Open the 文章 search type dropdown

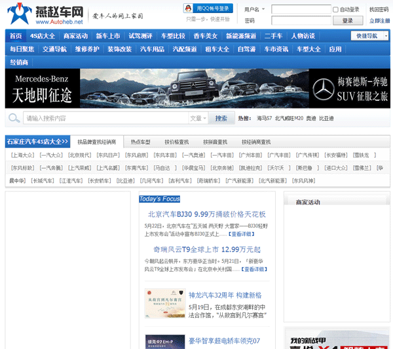[x=198, y=118]
